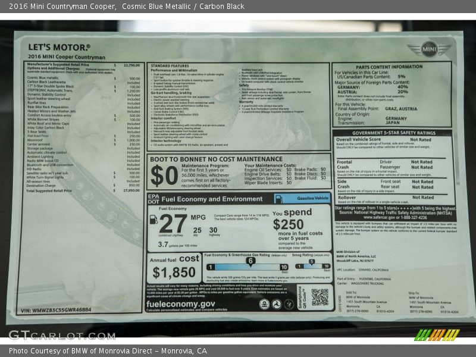Click the "BOOT TO BONNET NO COST MAINTENANCE" heading
This screenshot has height=357, width=476.
[x=216, y=159]
